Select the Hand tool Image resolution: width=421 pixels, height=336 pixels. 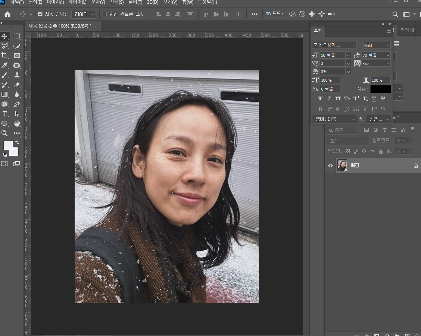(17, 123)
